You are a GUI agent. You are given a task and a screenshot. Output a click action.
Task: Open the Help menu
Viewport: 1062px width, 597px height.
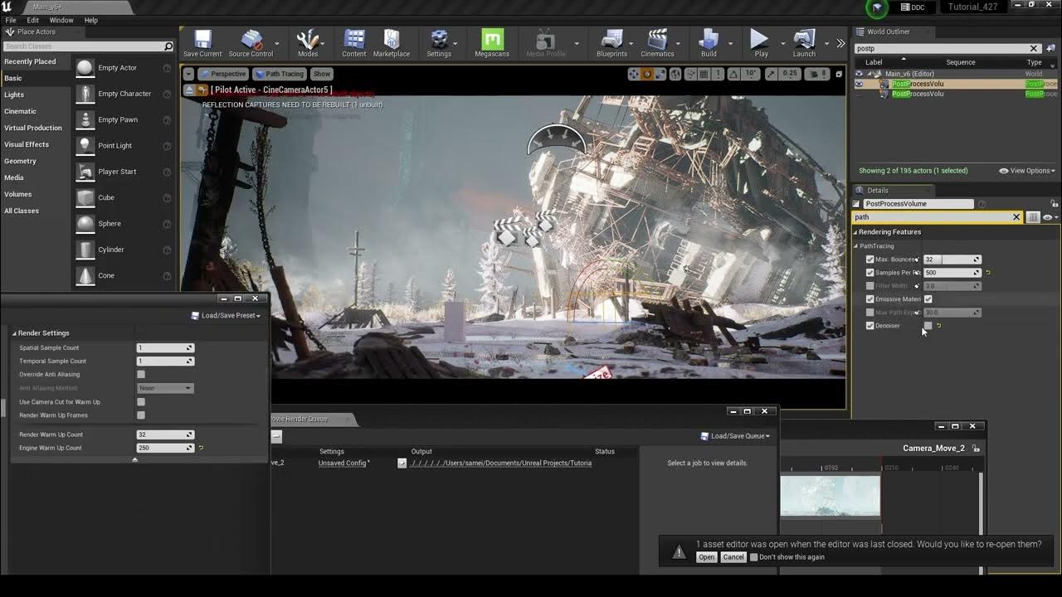91,20
